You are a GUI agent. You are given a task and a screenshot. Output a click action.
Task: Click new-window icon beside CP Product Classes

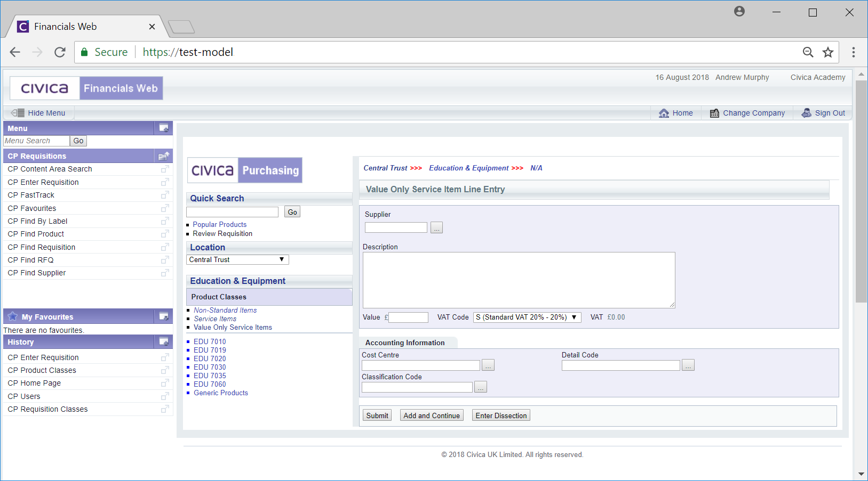165,370
